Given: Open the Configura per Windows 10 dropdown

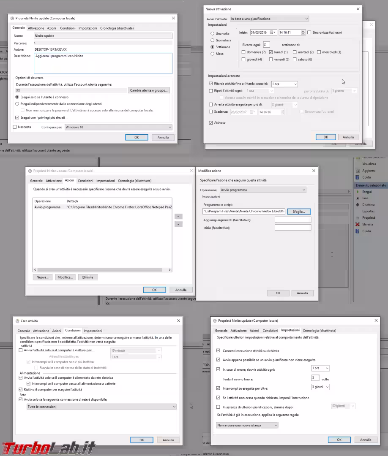Looking at the screenshot, I should 118,127.
